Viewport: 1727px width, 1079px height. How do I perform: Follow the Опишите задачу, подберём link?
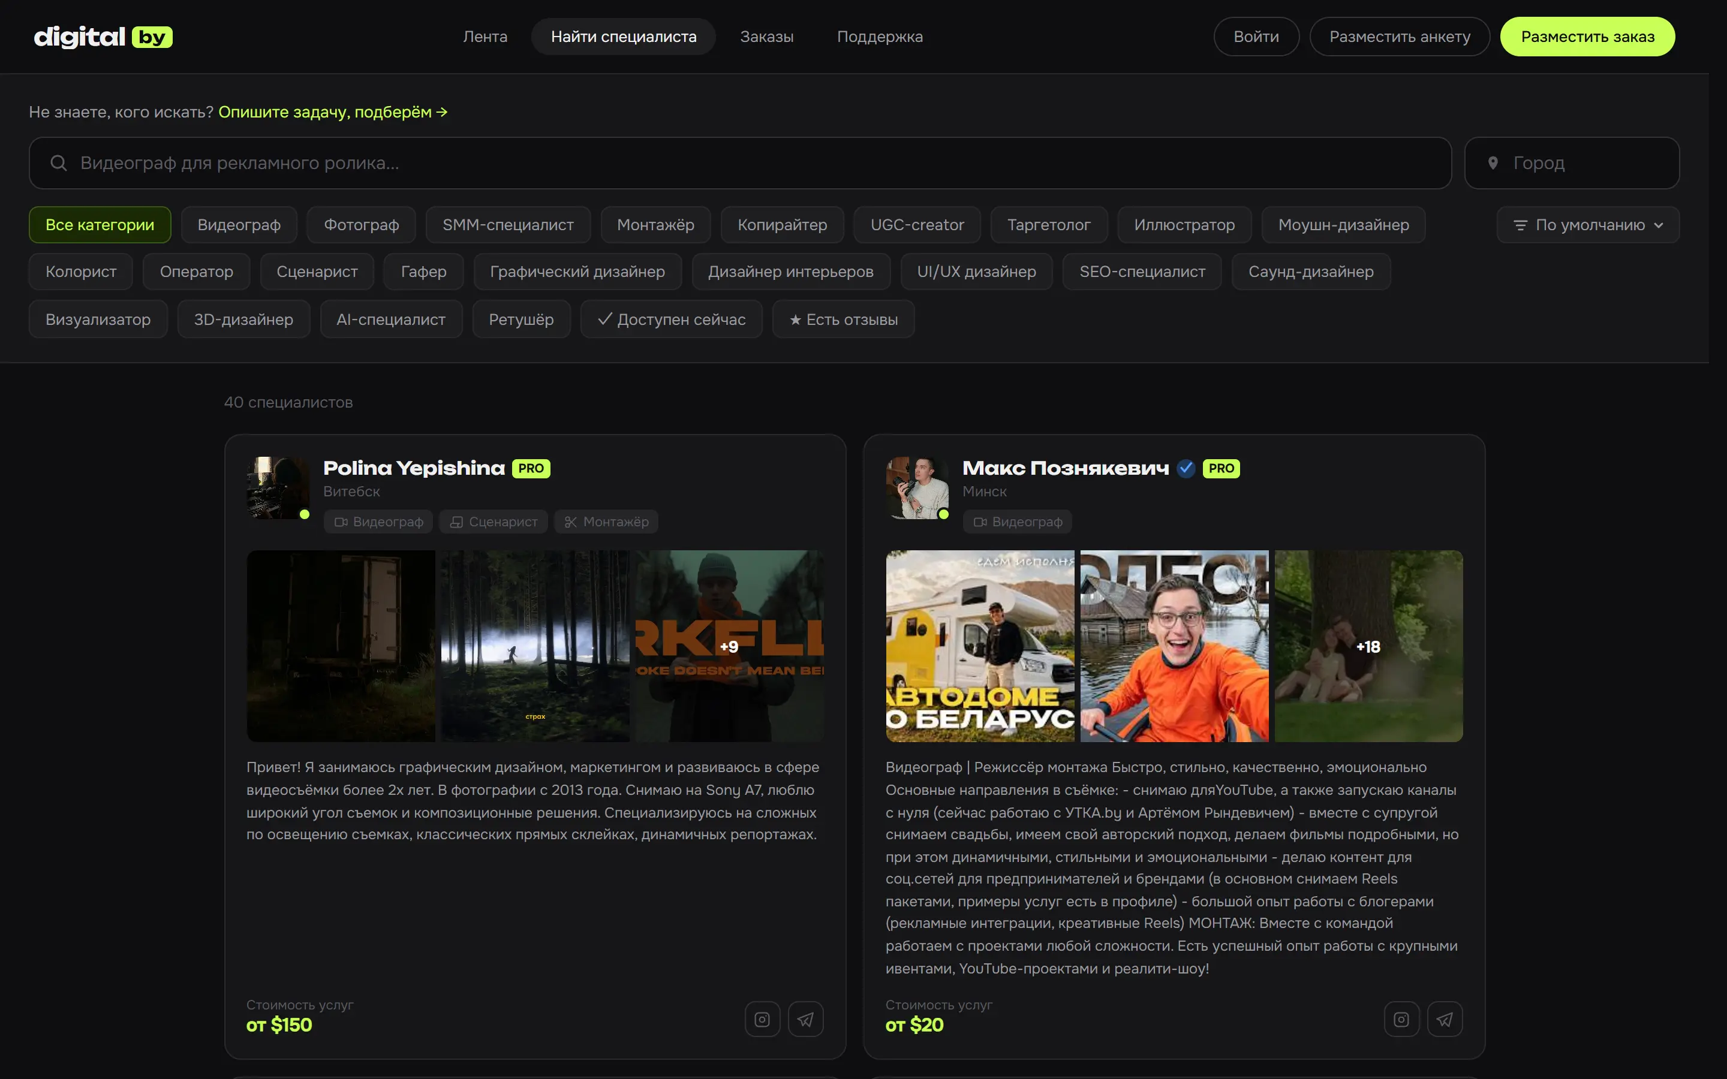pos(333,112)
